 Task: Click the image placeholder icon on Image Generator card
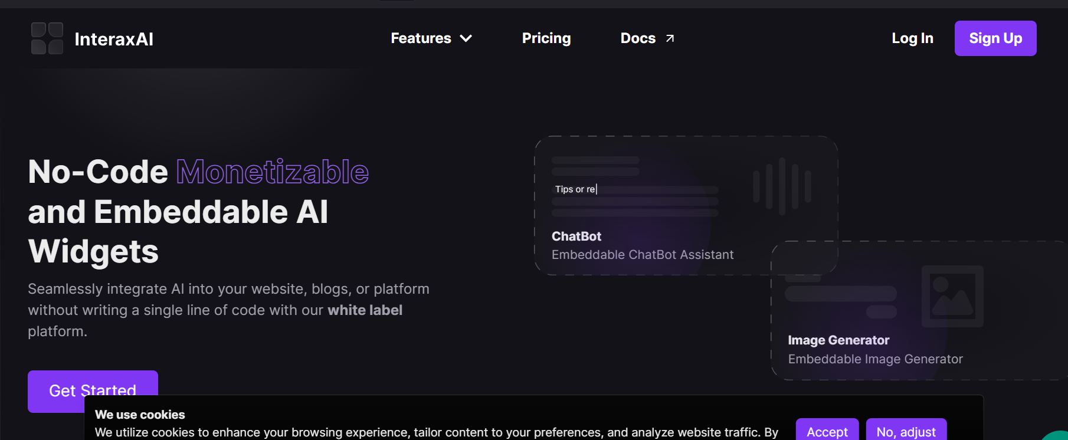pyautogui.click(x=952, y=296)
